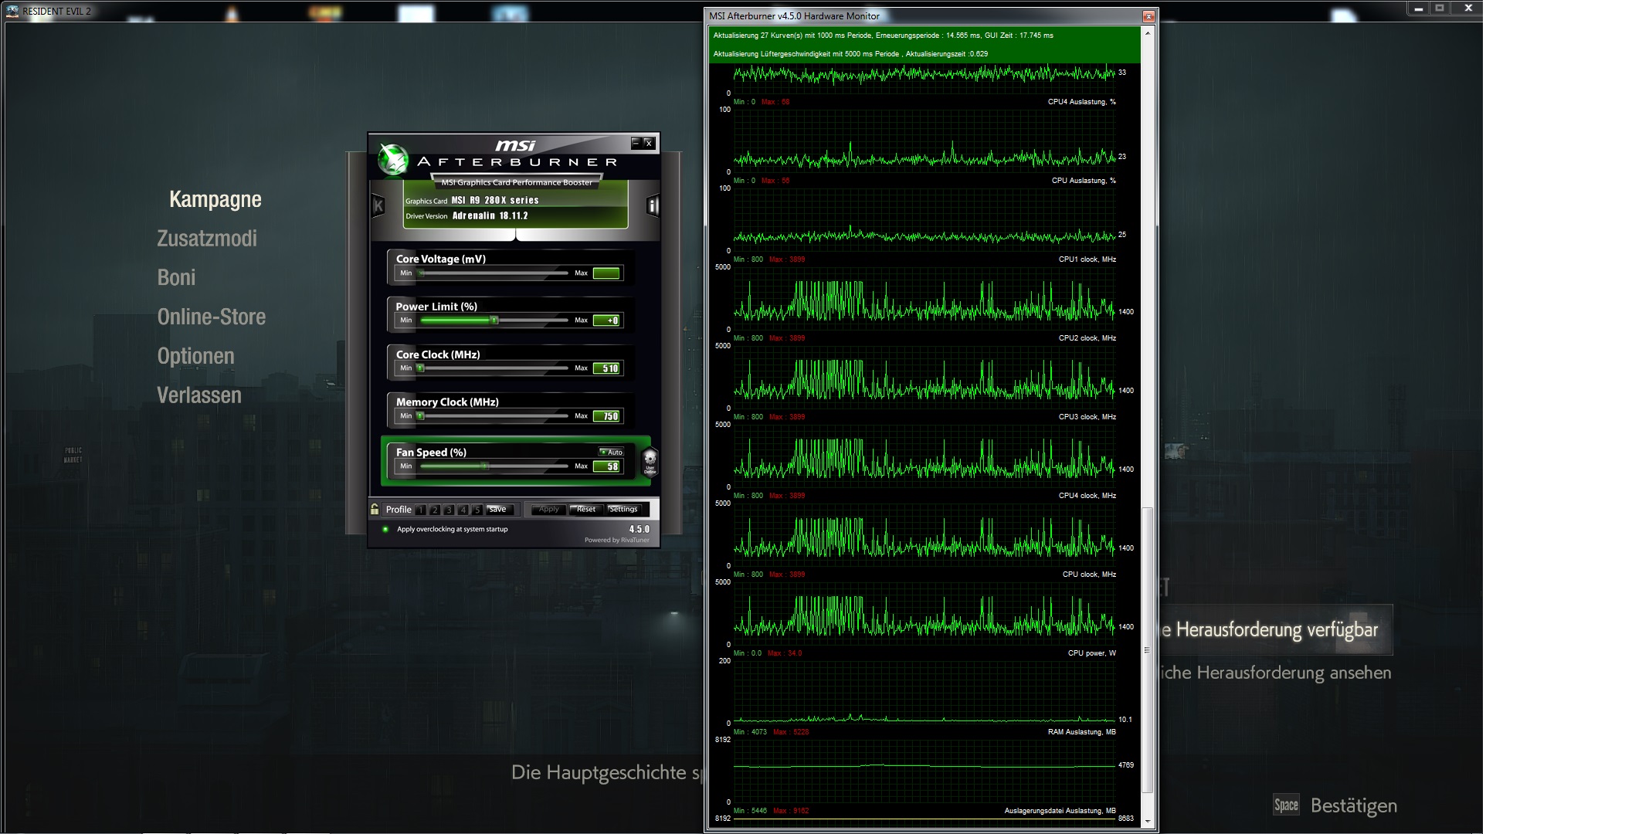Click the Core Voltage slider

click(x=494, y=273)
